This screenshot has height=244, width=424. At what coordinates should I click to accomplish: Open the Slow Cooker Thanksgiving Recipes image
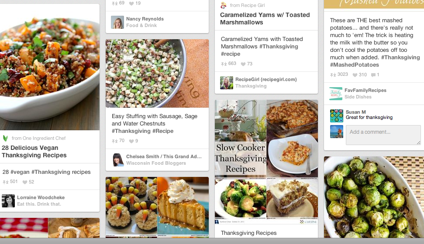pyautogui.click(x=266, y=162)
